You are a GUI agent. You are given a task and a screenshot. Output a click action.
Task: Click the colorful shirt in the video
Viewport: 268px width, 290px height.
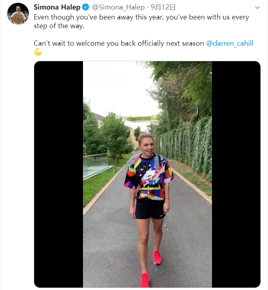149,177
